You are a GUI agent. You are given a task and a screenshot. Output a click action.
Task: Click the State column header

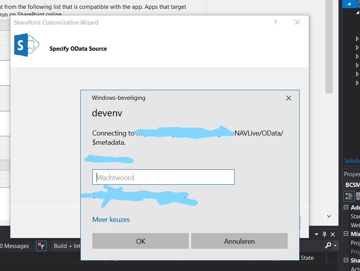tap(307, 258)
